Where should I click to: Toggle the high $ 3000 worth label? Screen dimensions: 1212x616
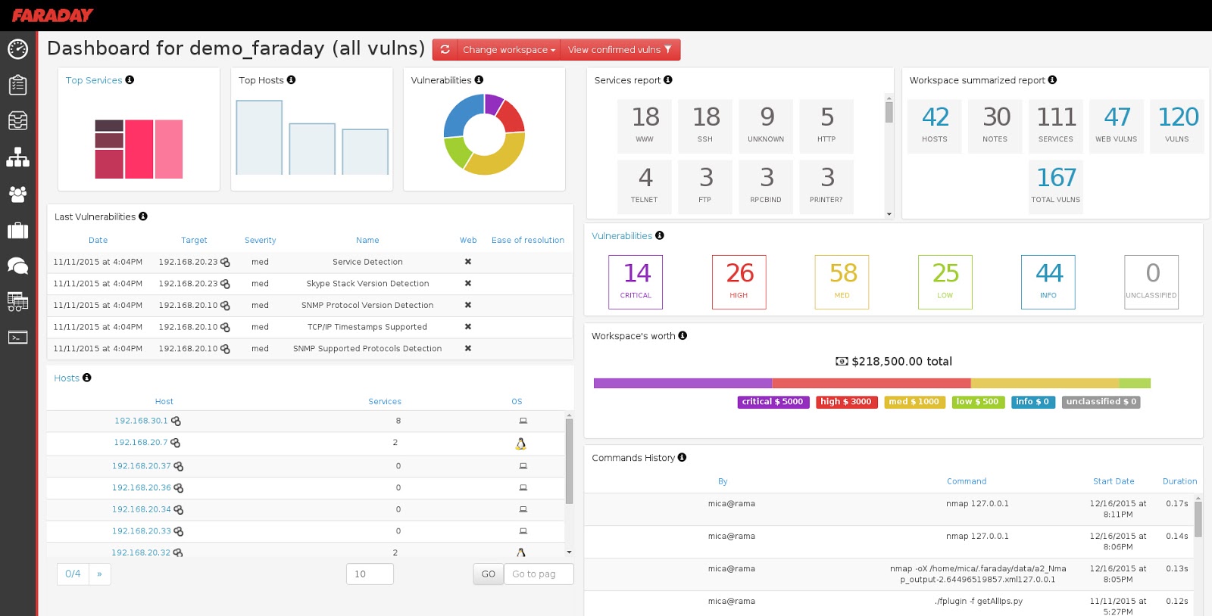(846, 402)
